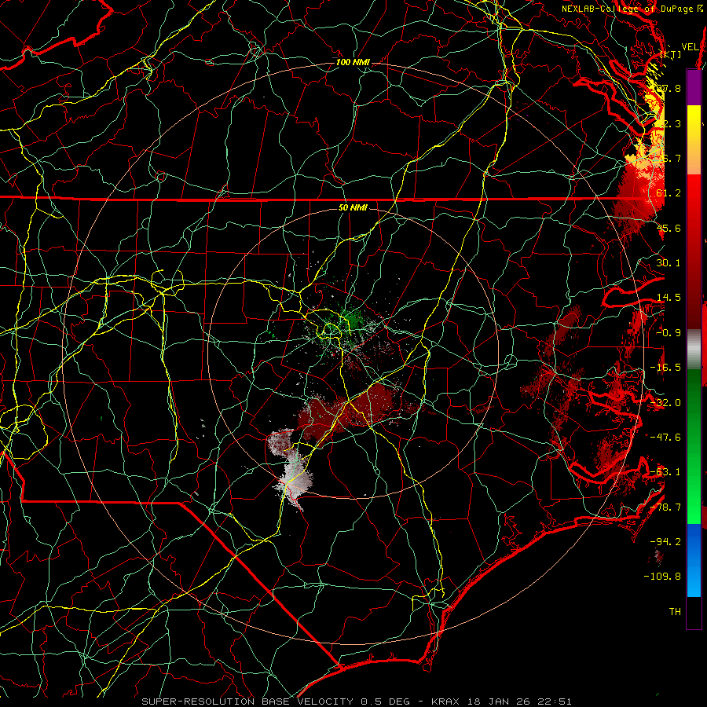Click the gray segment of the color bar
The height and width of the screenshot is (707, 707).
click(x=694, y=349)
